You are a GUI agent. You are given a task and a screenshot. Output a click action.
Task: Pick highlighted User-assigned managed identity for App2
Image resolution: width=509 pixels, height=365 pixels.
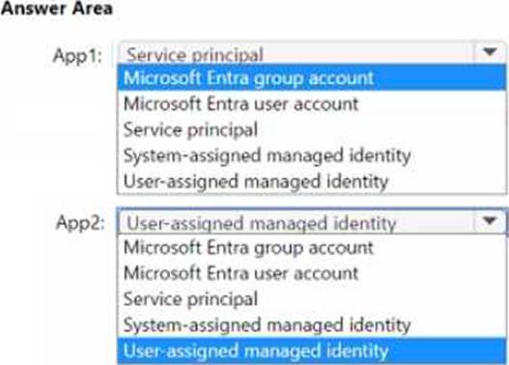pyautogui.click(x=312, y=351)
